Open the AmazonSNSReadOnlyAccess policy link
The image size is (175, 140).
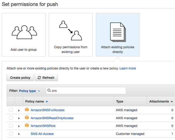(x=52, y=118)
